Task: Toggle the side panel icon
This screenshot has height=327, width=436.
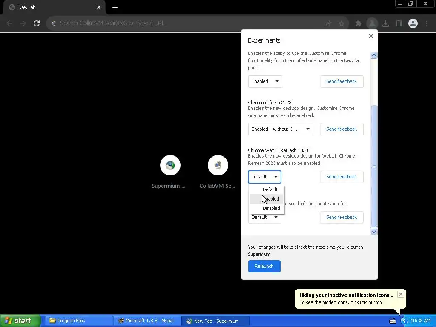Action: pyautogui.click(x=399, y=24)
